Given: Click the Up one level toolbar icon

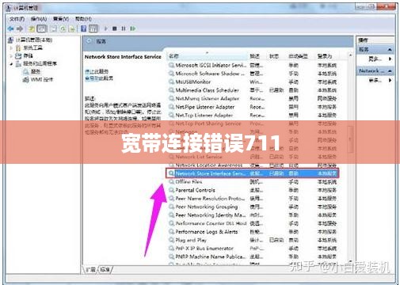Looking at the screenshot, I should tap(32, 28).
